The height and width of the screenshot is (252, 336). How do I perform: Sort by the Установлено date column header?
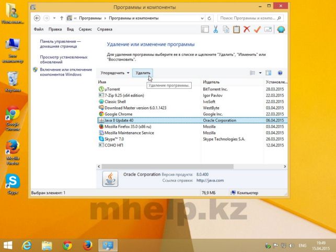click(x=276, y=82)
